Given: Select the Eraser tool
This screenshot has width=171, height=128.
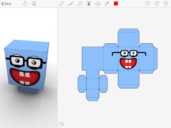Looking at the screenshot, I should pos(80,4).
